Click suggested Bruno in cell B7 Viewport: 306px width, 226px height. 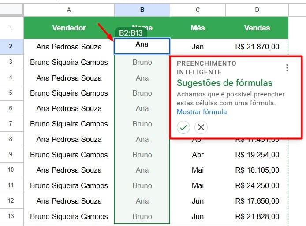142,124
